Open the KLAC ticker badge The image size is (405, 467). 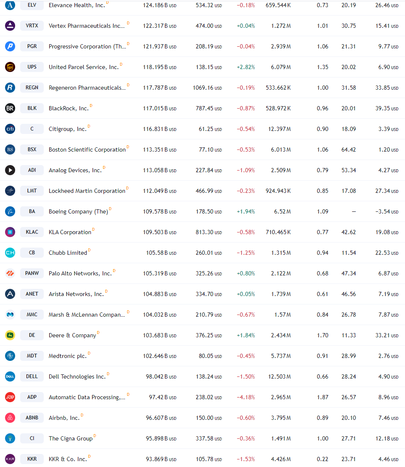tap(32, 232)
